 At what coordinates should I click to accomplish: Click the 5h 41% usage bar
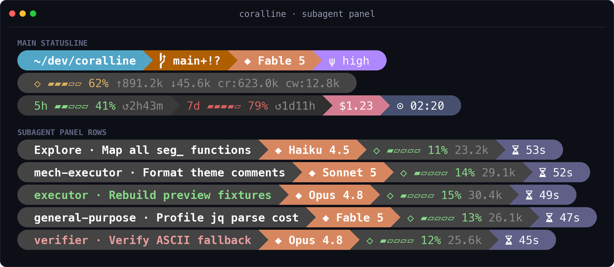[x=71, y=106]
